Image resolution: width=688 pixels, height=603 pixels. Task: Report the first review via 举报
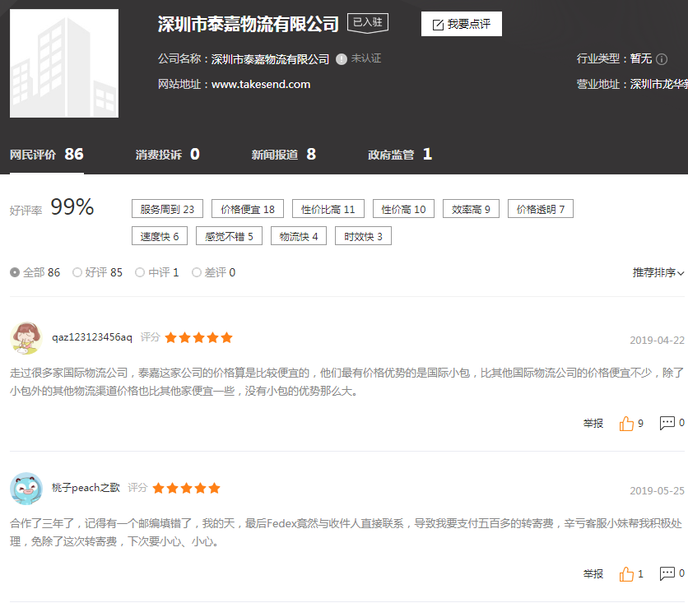tap(593, 424)
